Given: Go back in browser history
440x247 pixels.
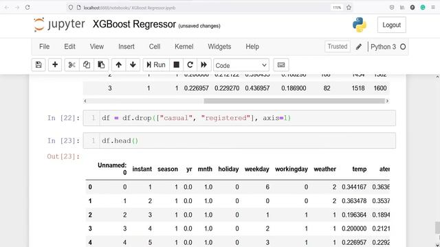Looking at the screenshot, I should click(x=7, y=8).
